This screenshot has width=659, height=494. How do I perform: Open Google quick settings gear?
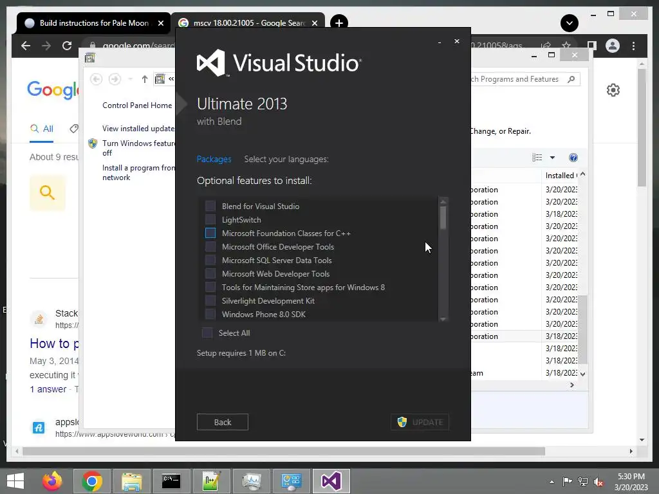pos(613,90)
